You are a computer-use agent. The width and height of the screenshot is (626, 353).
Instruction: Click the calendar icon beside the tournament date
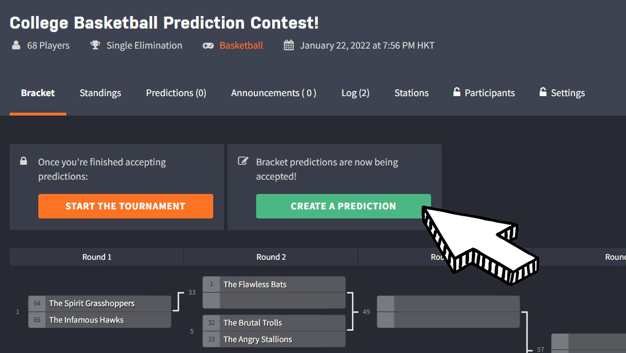287,45
